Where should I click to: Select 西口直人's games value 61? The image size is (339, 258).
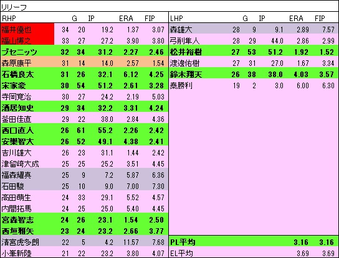(x=81, y=131)
